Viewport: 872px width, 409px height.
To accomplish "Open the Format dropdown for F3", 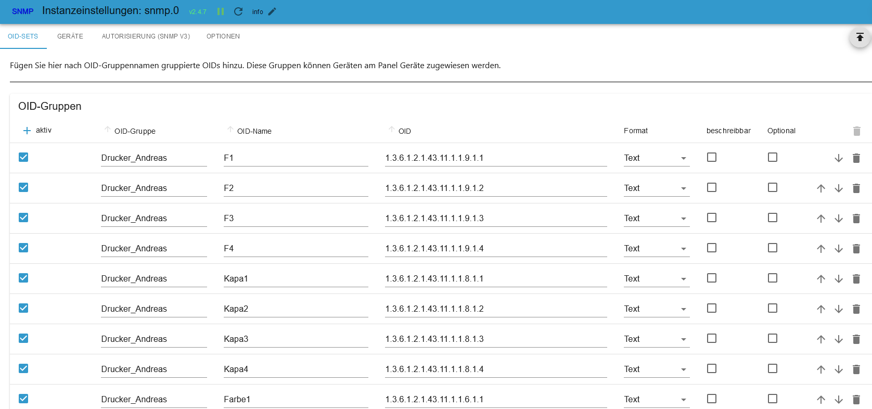I will click(657, 219).
